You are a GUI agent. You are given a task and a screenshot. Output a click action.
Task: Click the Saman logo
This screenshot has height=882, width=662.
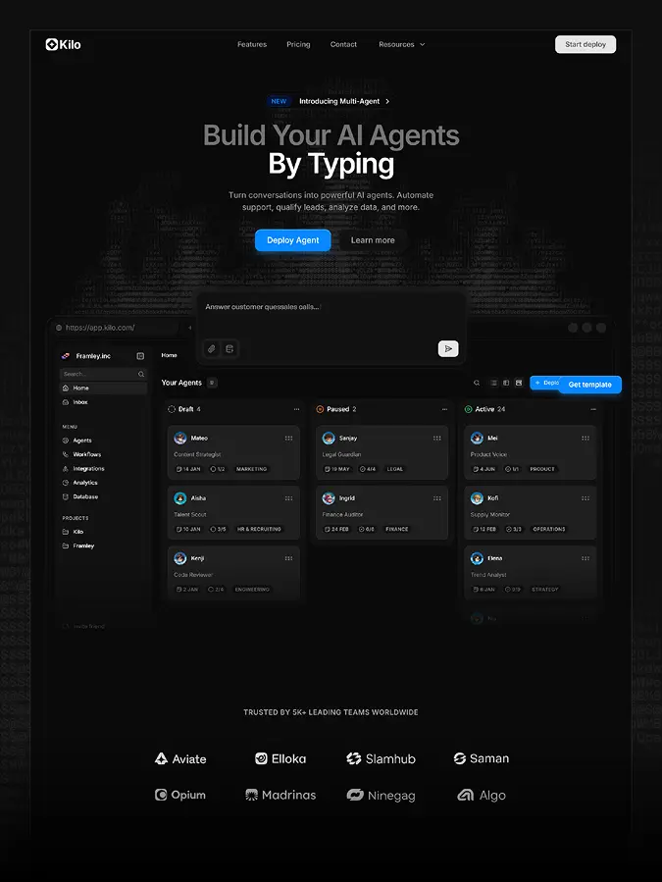point(482,758)
